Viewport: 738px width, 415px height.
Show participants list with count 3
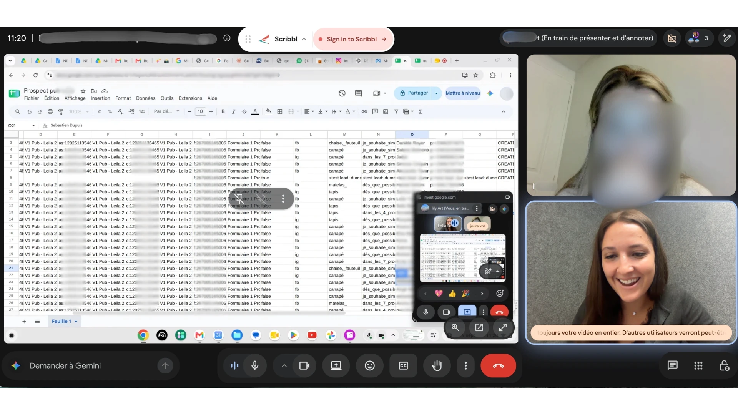[x=699, y=38]
